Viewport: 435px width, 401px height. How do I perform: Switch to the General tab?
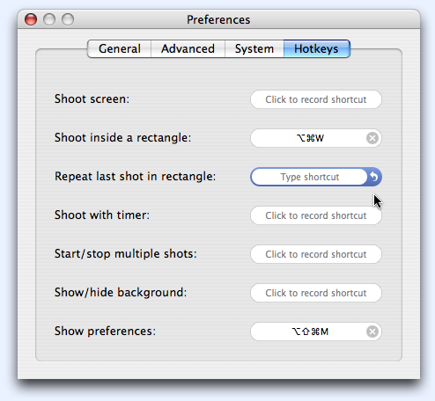[119, 48]
